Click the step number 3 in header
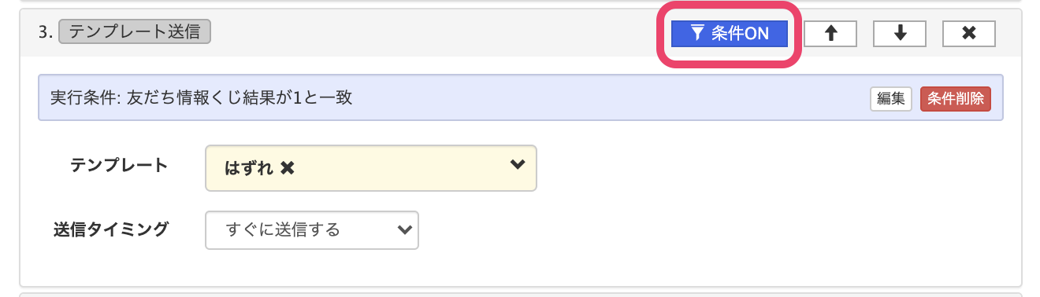 (46, 32)
